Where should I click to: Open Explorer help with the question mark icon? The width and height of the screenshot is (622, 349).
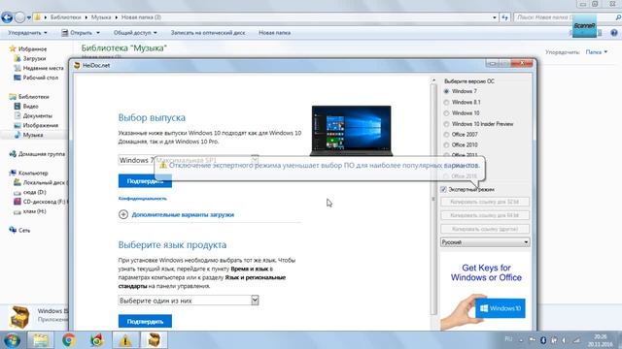click(x=614, y=33)
